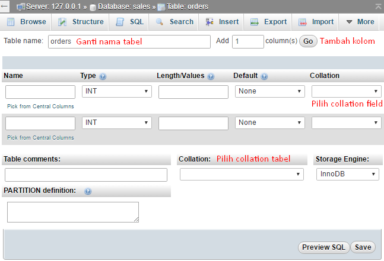
Task: Click first row column Name field
Action: [x=40, y=92]
